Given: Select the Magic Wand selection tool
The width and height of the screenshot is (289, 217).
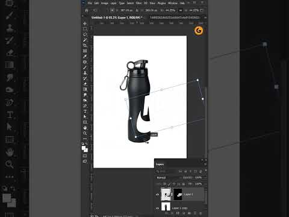Looking at the screenshot, I should coord(85,40).
